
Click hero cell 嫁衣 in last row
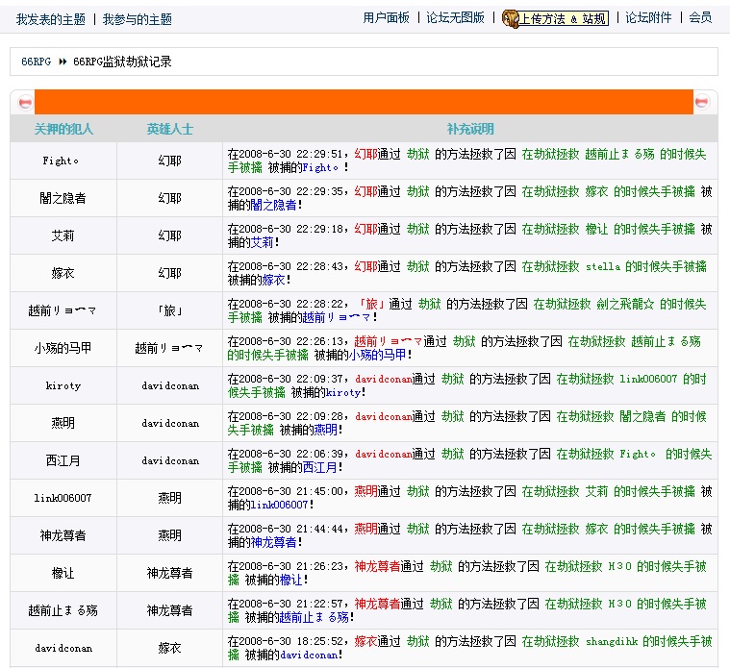click(x=170, y=648)
